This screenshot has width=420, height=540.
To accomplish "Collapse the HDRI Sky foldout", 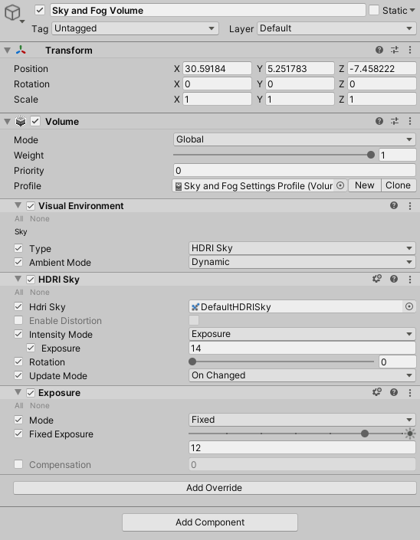I will point(18,279).
